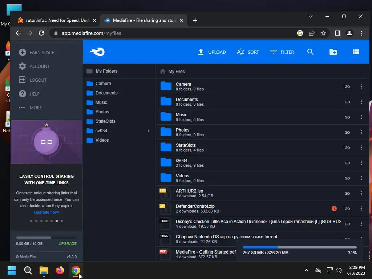Image resolution: width=372 pixels, height=279 pixels.
Task: Click the PDF icon of Getting Started file
Action: 165,254
